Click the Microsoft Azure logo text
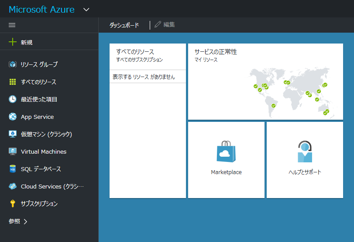 41,10
